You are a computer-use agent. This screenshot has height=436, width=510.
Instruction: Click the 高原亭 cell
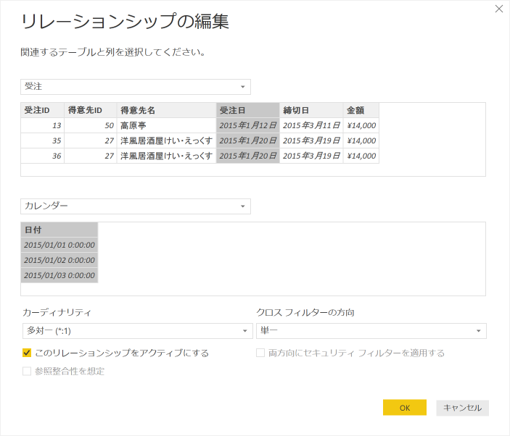(166, 125)
